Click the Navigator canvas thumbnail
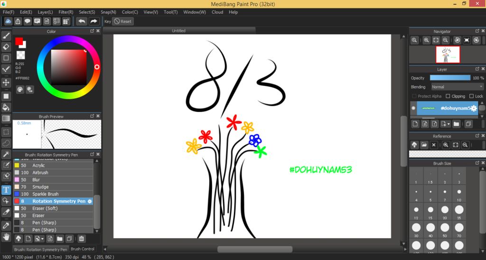The width and height of the screenshot is (486, 260). (x=448, y=55)
